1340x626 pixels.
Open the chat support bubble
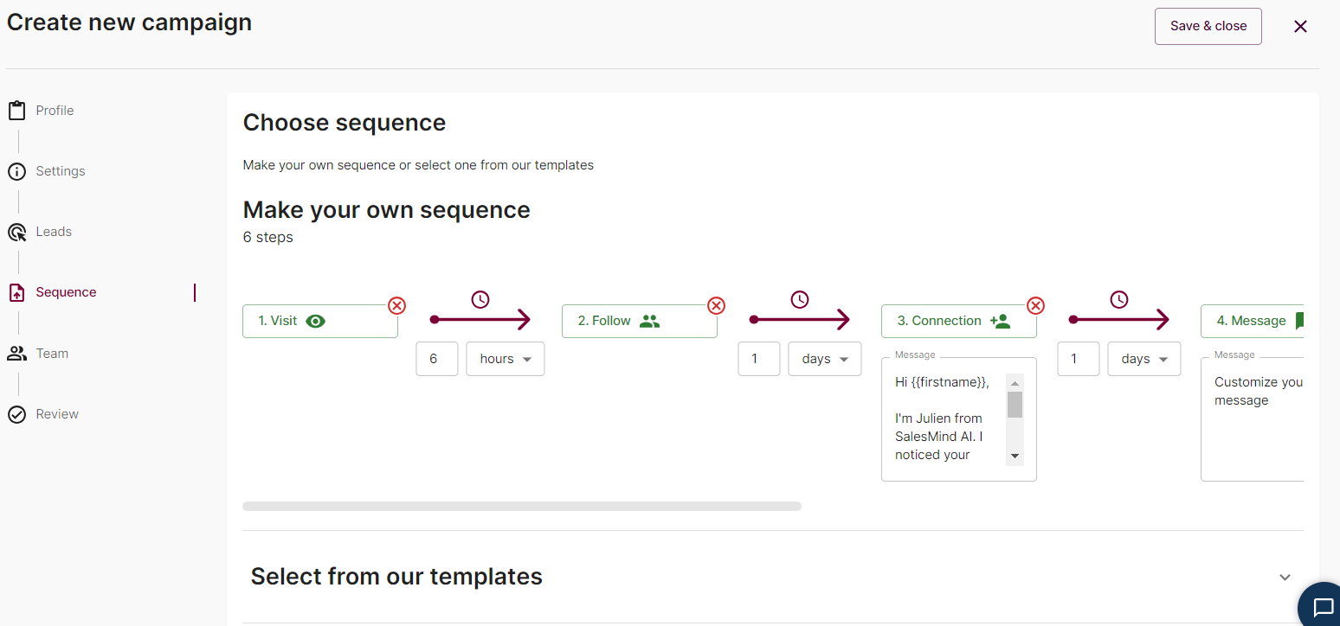(1321, 606)
